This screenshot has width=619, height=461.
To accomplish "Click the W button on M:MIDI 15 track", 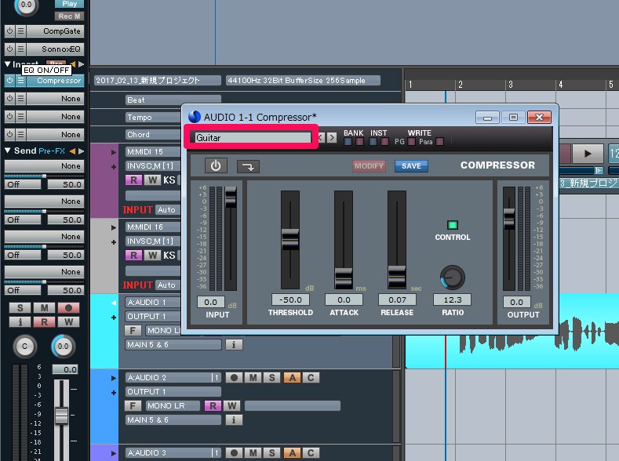I will click(x=152, y=180).
